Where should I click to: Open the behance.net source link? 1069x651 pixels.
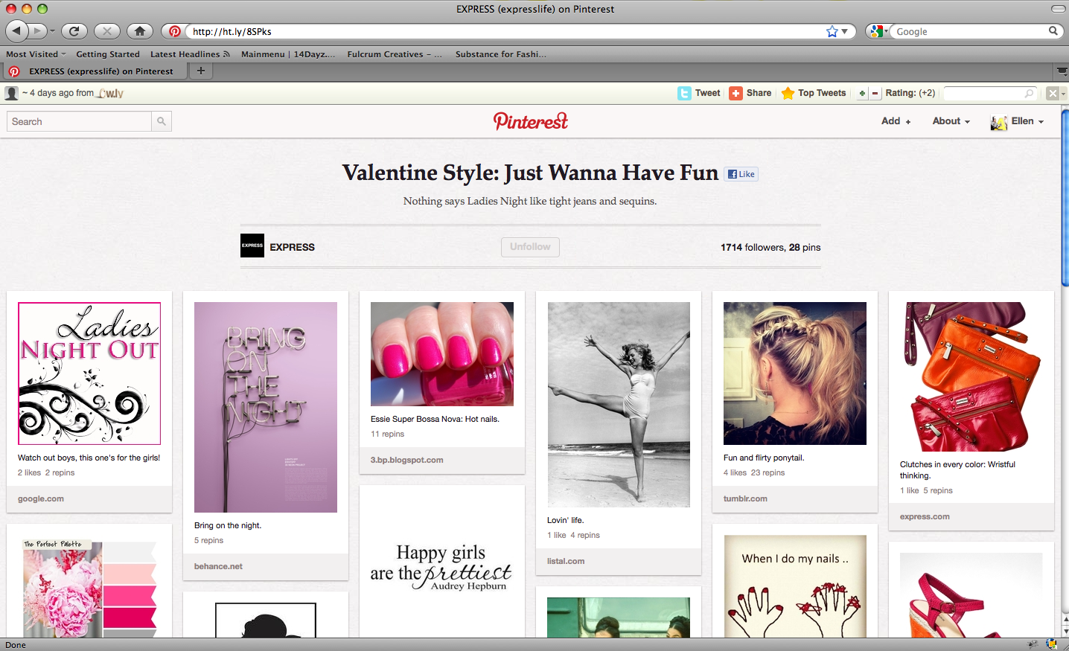click(218, 566)
